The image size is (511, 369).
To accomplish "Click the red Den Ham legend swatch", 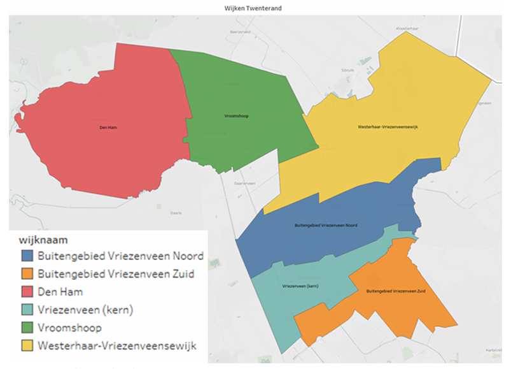I will click(27, 292).
